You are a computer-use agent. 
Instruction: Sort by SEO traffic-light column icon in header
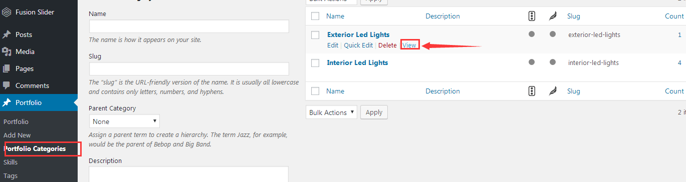click(532, 16)
